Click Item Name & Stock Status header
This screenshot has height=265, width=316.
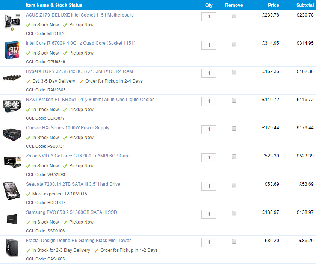coord(54,5)
